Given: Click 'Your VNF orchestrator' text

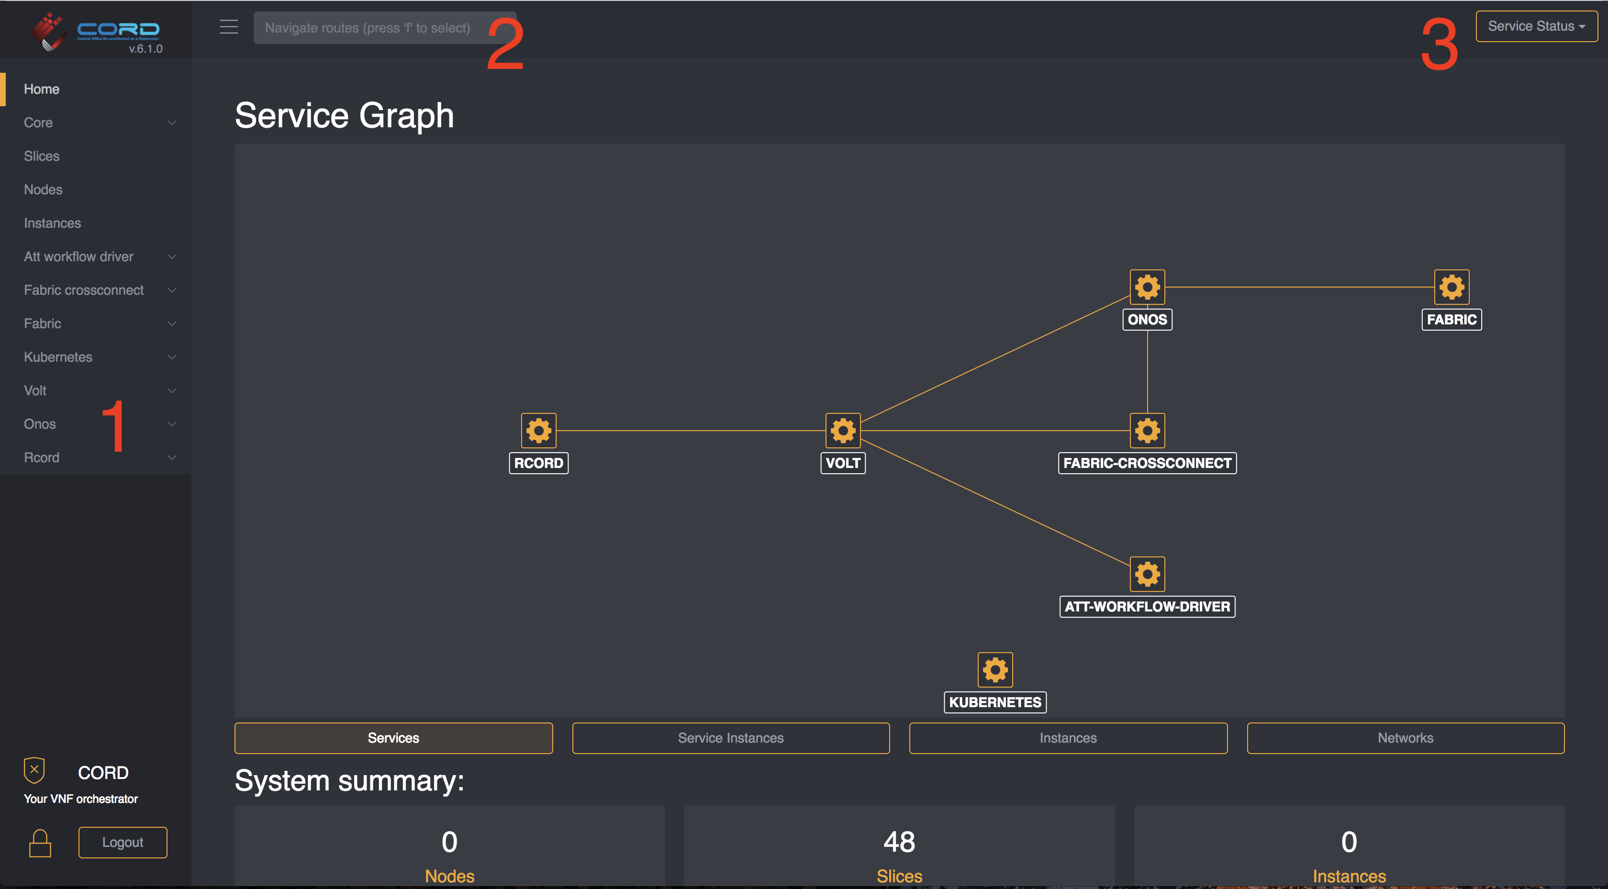Looking at the screenshot, I should point(80,799).
